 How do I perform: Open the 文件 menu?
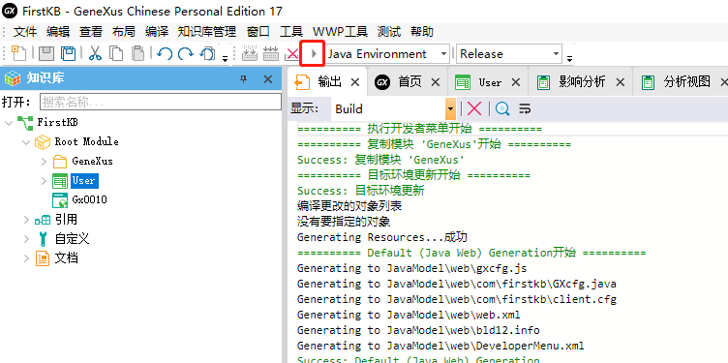click(25, 32)
